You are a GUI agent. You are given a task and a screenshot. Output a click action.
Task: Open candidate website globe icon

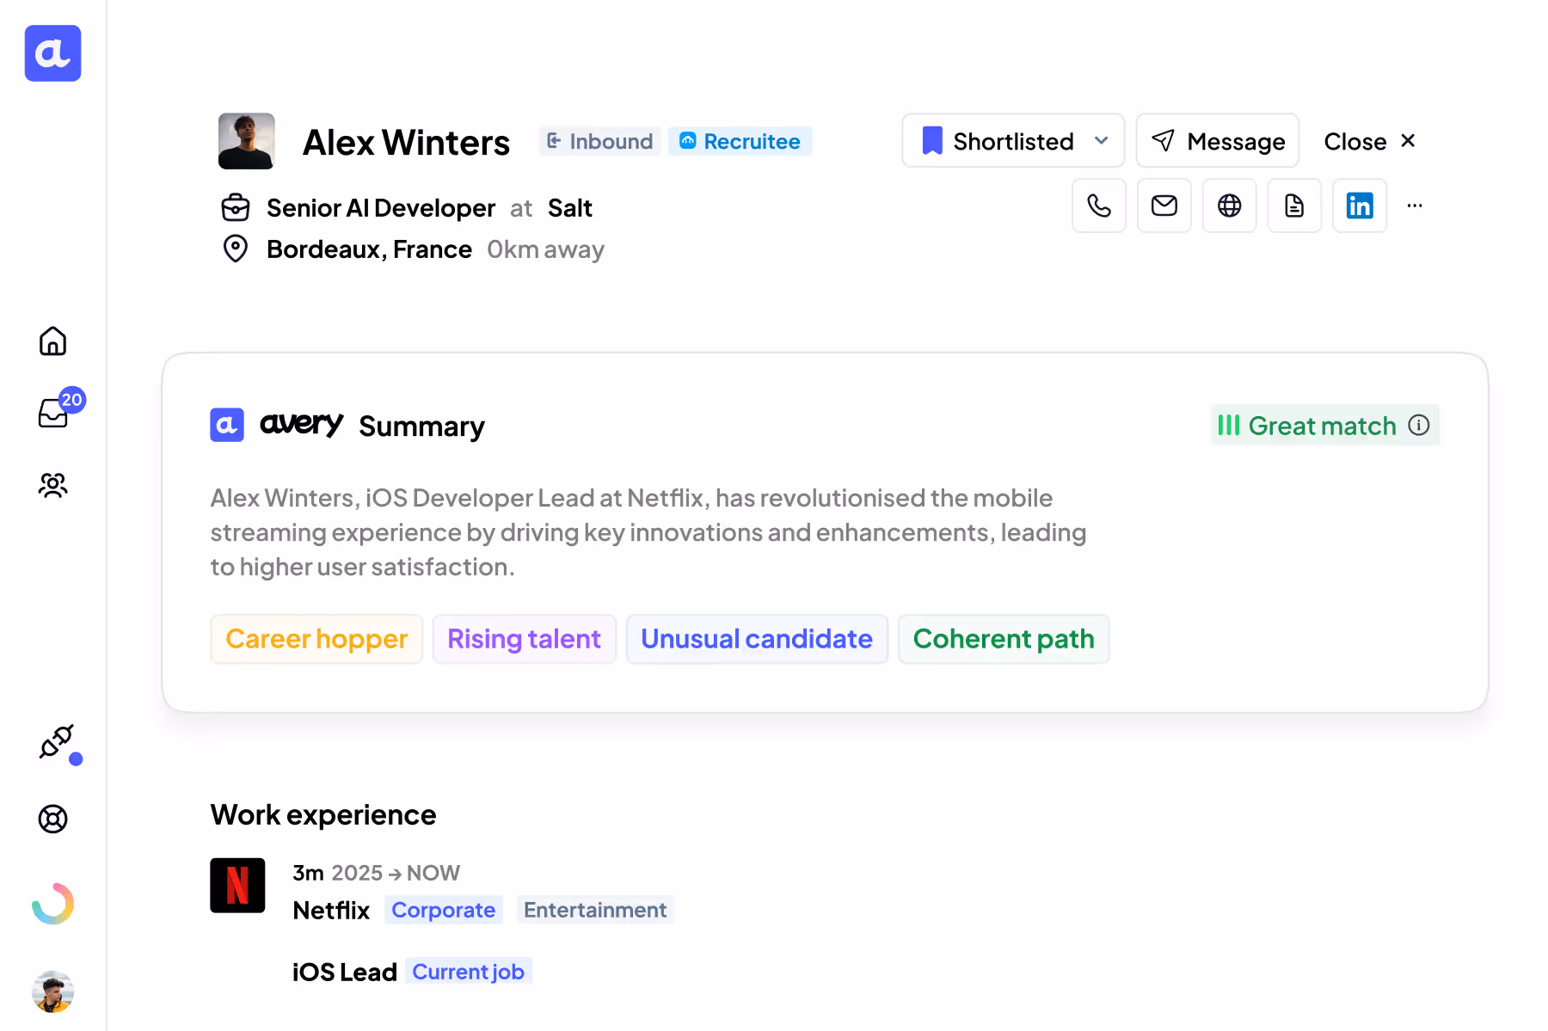[x=1230, y=206]
